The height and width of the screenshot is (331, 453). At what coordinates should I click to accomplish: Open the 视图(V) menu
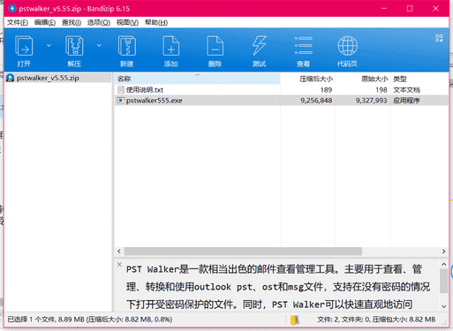coord(127,23)
